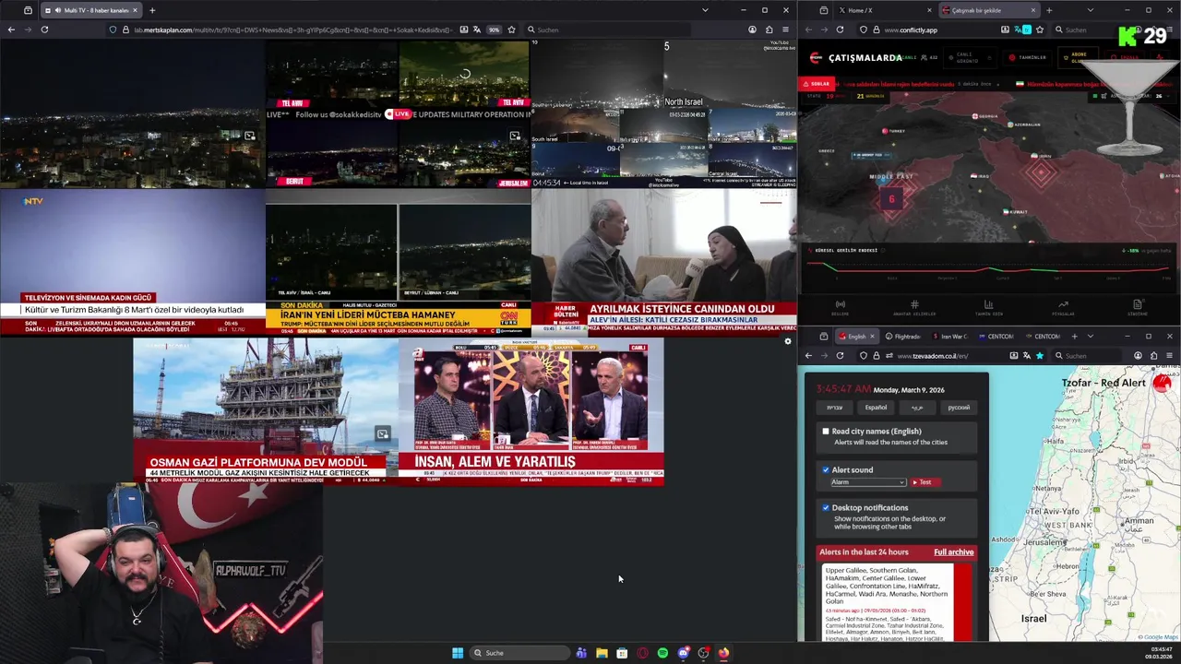Click the red Test sound button
Viewport: 1181px width, 664px height.
(925, 481)
